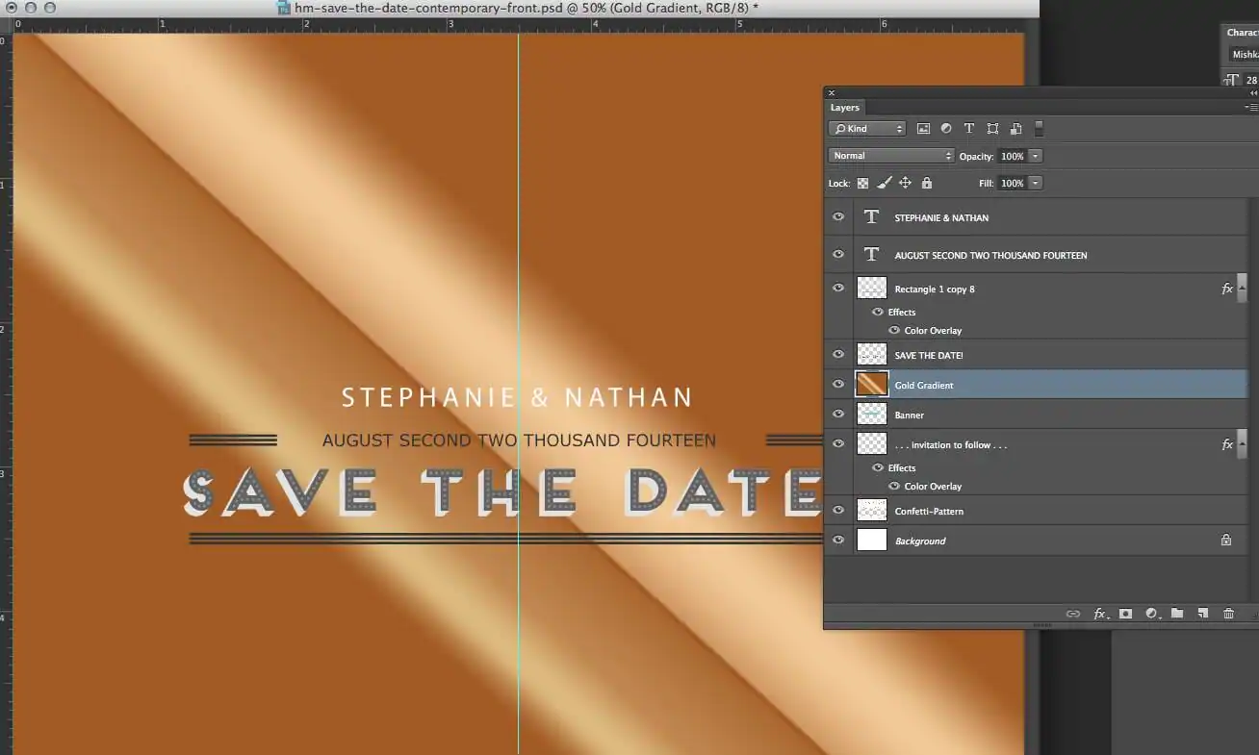Hide the Gold Gradient layer
The image size is (1259, 755).
click(838, 384)
